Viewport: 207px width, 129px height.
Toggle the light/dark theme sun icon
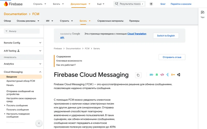(151, 4)
